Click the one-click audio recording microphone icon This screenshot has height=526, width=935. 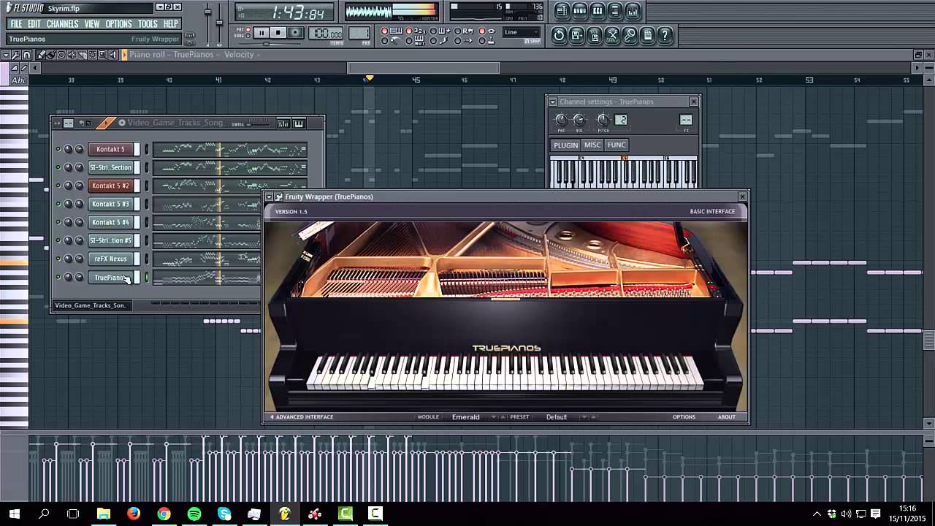pyautogui.click(x=630, y=35)
